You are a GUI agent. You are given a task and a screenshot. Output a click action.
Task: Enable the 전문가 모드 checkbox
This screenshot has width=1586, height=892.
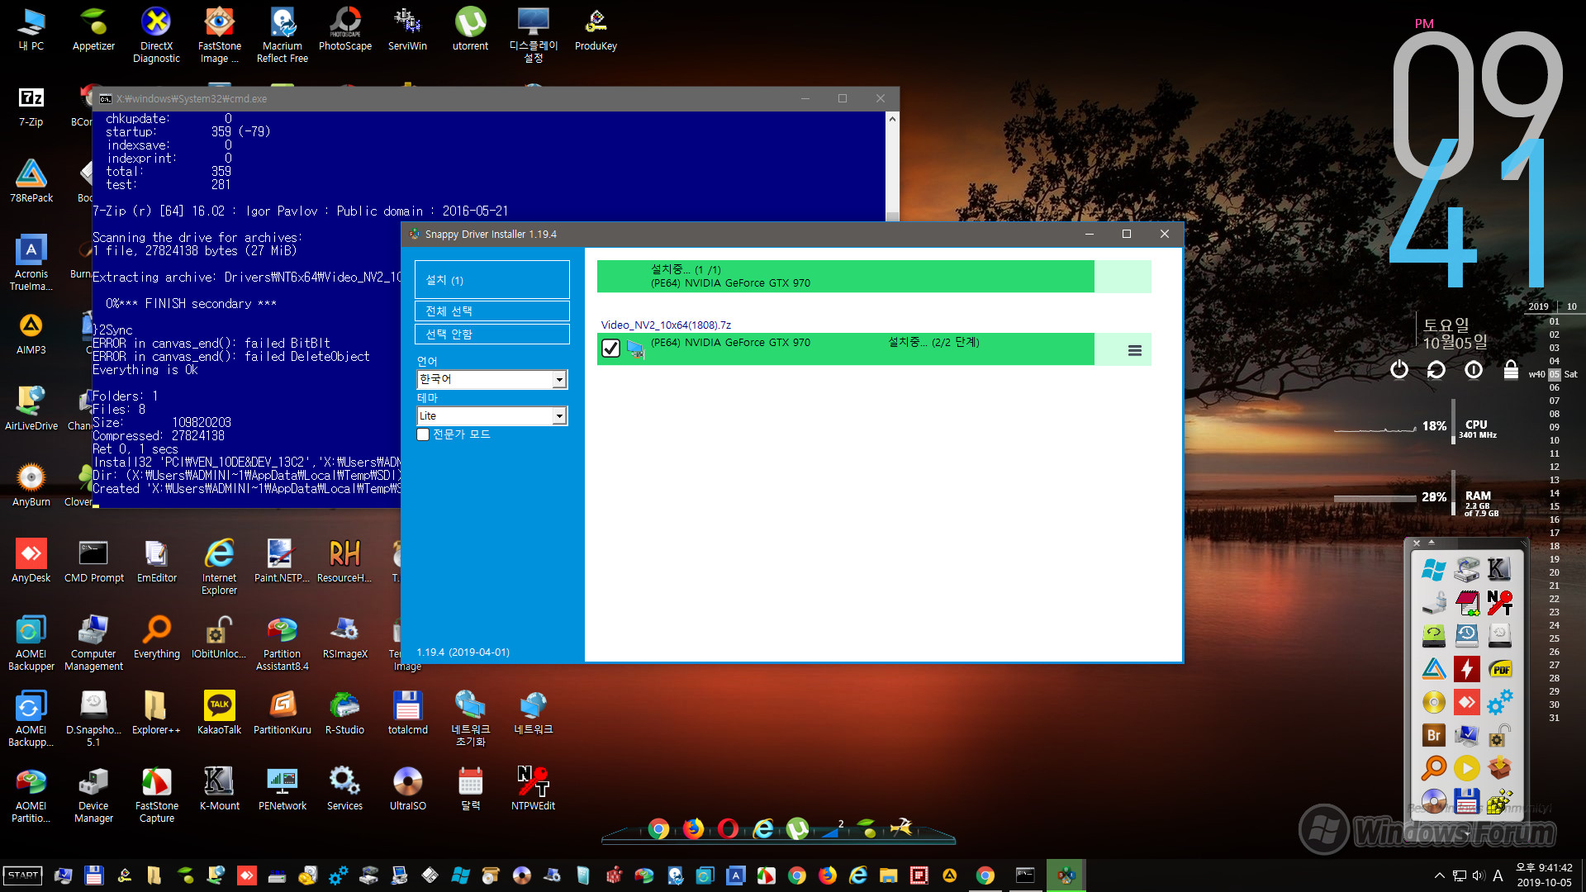(423, 434)
